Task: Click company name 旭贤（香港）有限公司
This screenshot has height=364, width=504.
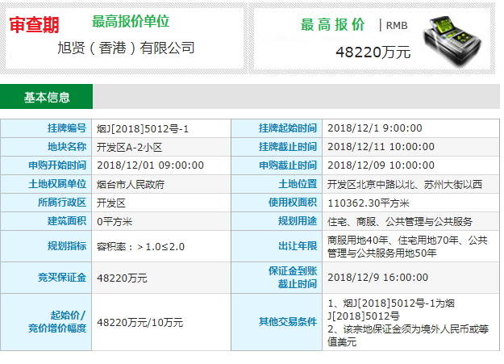Action: coord(126,48)
